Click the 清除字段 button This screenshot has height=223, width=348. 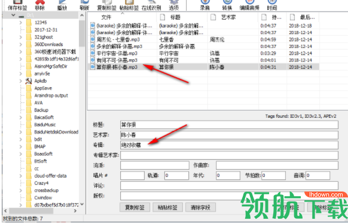(x=200, y=207)
